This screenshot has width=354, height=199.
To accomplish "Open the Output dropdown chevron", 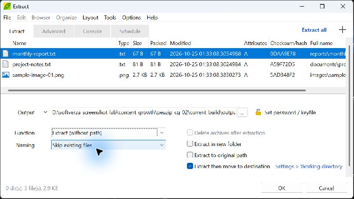I will coord(45,112).
